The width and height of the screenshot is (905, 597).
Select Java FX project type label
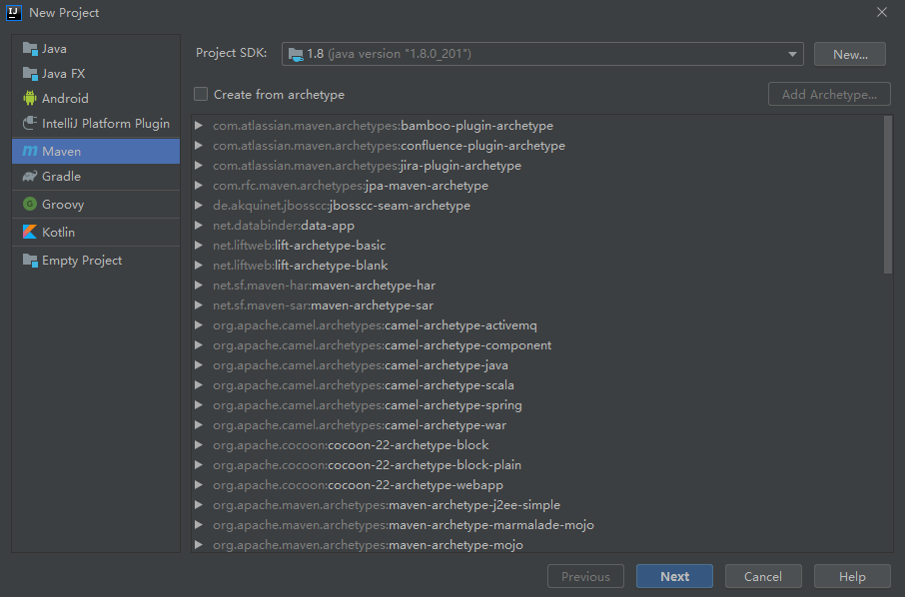[64, 74]
